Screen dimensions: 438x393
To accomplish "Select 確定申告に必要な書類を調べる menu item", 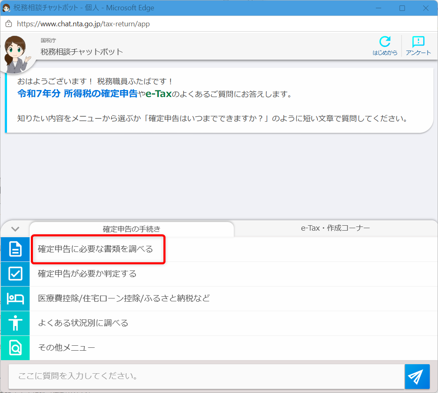I will tap(233, 249).
